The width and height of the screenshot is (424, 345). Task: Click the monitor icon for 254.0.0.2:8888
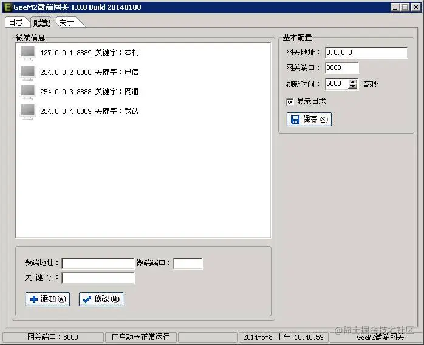tap(28, 72)
